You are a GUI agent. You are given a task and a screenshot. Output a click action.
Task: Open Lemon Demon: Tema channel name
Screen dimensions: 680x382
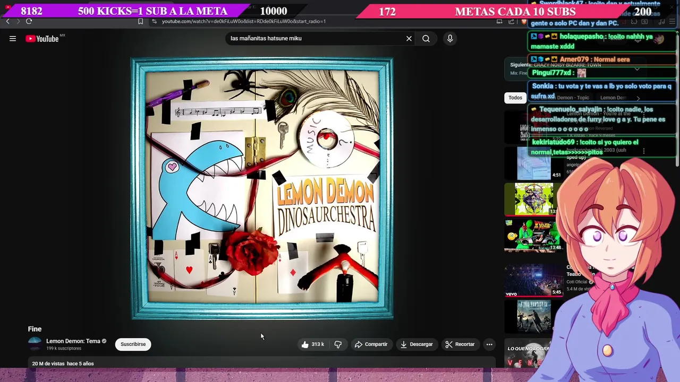click(x=73, y=341)
